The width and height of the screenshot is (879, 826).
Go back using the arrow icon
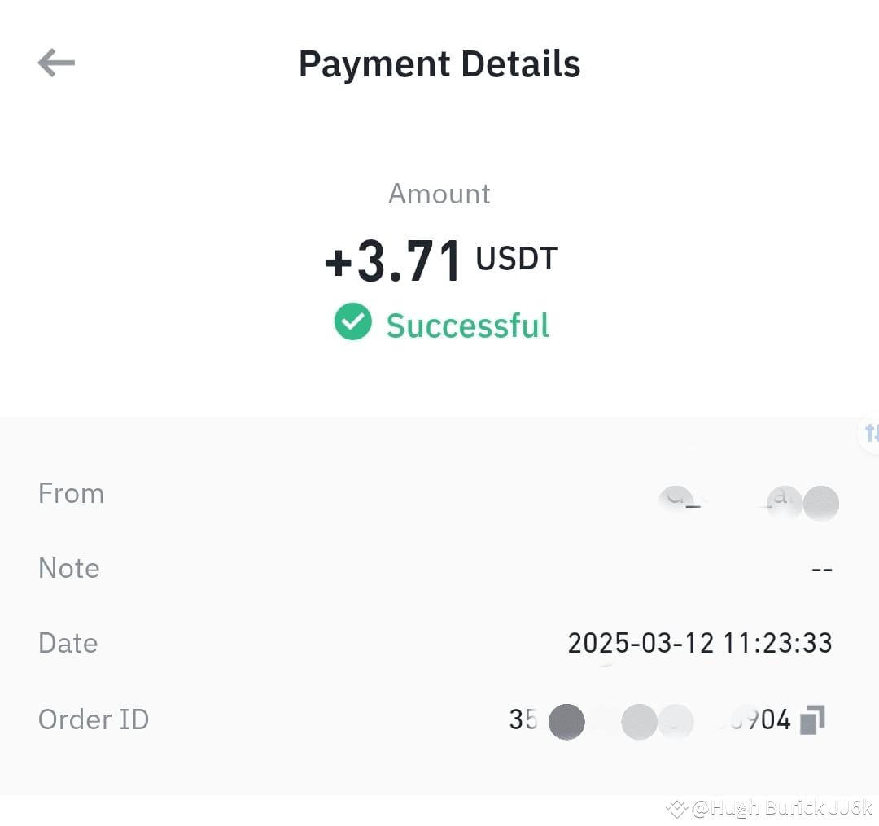point(56,62)
